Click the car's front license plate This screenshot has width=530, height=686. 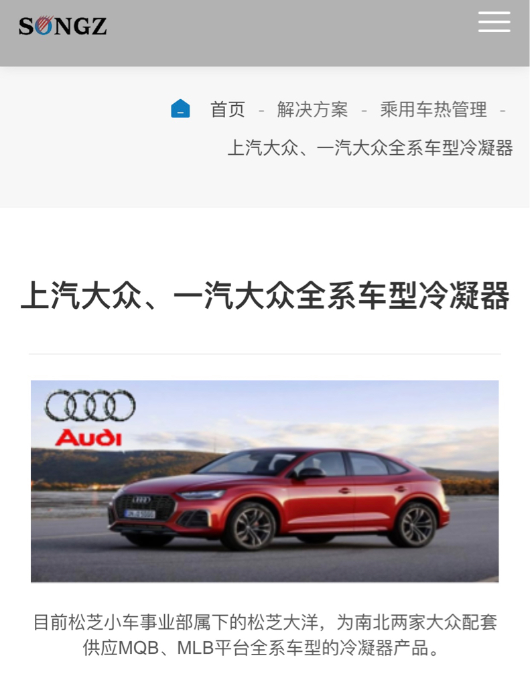[139, 514]
